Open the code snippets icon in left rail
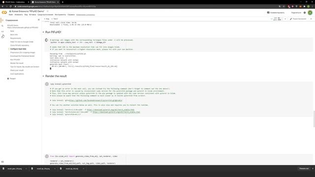The height and width of the screenshot is (177, 315). [x=2, y=31]
